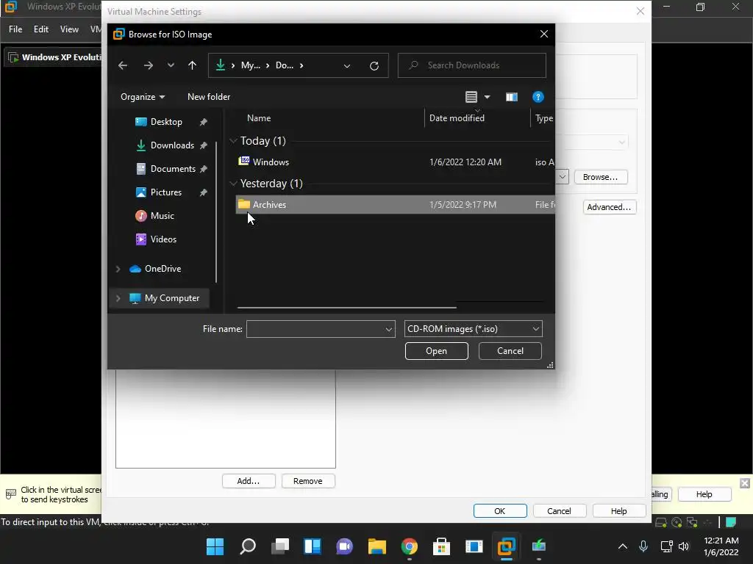Open the CD-ROM images file type dropdown
This screenshot has height=564, width=753.
(473, 329)
